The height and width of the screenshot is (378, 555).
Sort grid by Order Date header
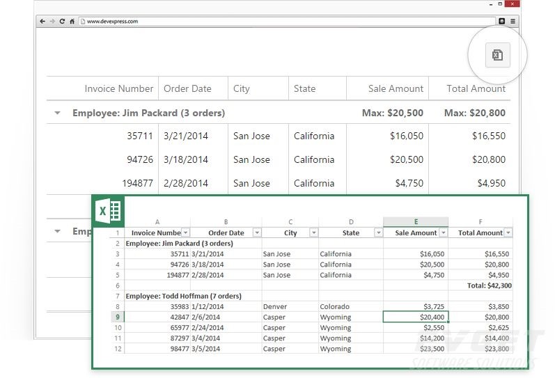(x=187, y=88)
